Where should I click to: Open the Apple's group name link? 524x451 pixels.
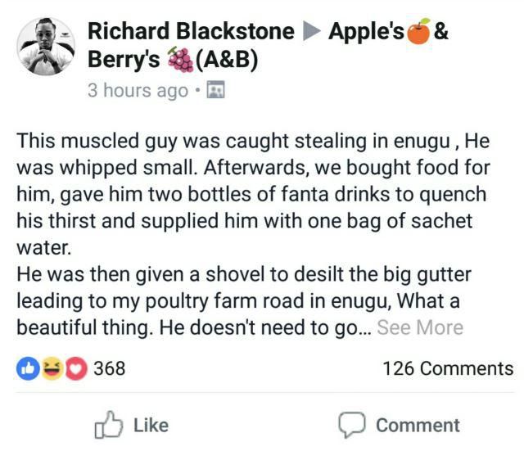366,32
